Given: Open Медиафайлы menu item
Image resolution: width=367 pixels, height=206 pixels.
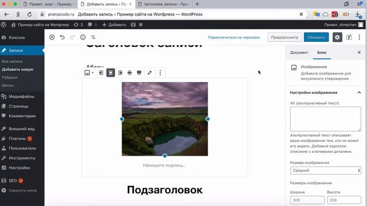Looking at the screenshot, I should (22, 96).
